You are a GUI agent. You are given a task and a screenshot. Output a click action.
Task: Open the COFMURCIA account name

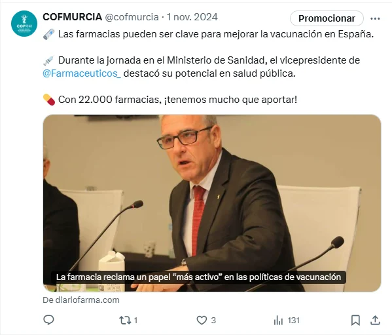pos(73,17)
